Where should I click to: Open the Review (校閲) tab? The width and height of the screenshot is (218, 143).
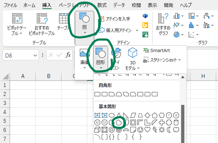[x=136, y=5]
